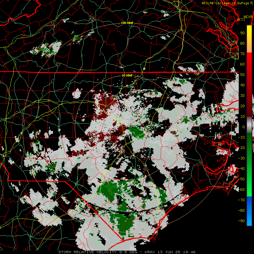The width and height of the screenshot is (254, 254).
Task: Click the -50 value on the velocity scale
Action: [241, 179]
